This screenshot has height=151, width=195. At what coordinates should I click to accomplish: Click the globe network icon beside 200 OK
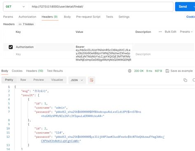[130, 71]
